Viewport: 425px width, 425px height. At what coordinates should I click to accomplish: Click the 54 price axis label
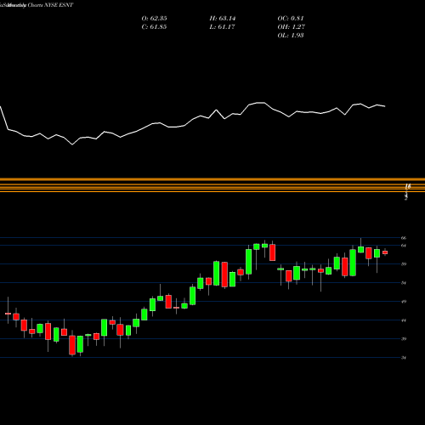pos(404,283)
